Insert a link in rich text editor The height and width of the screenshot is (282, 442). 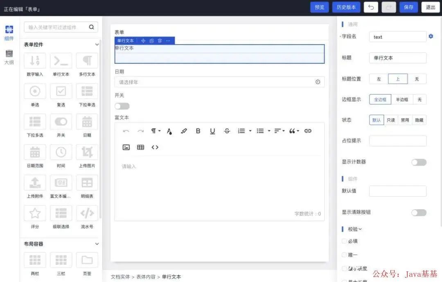coord(308,131)
